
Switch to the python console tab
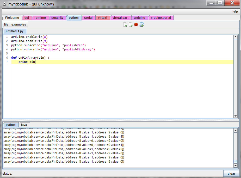tap(11, 125)
